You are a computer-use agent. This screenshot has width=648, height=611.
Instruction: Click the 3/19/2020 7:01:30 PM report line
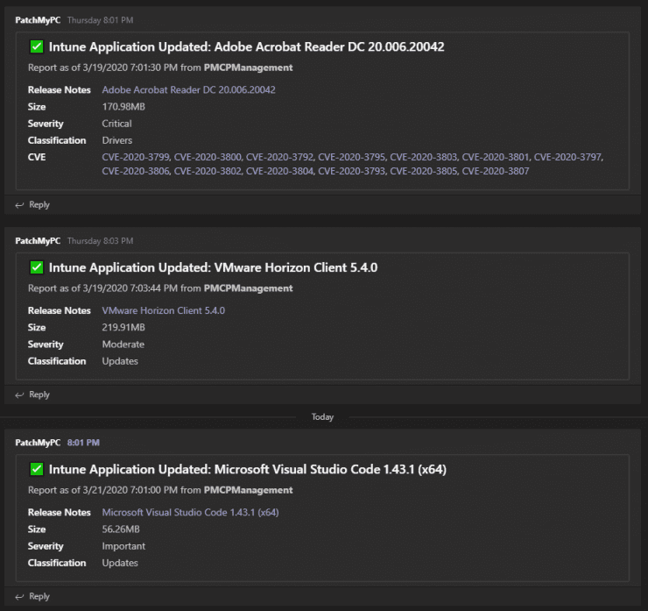pyautogui.click(x=160, y=67)
